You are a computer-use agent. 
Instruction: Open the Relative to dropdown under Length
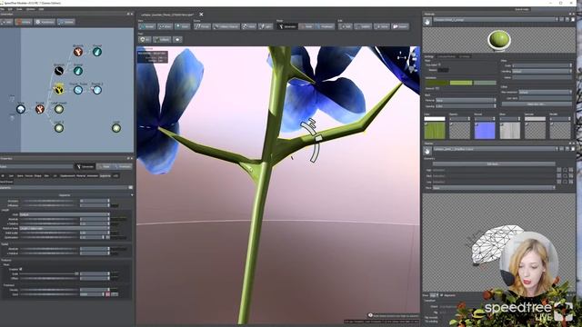tap(65, 228)
